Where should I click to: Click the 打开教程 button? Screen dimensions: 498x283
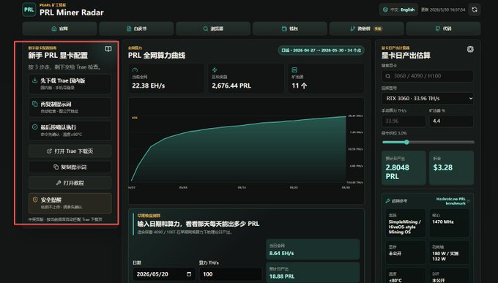click(70, 183)
